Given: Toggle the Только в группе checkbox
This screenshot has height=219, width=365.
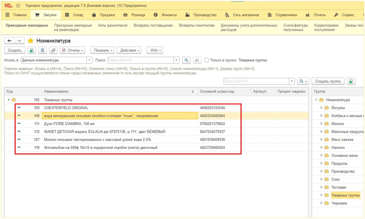Looking at the screenshot, I should (x=206, y=60).
